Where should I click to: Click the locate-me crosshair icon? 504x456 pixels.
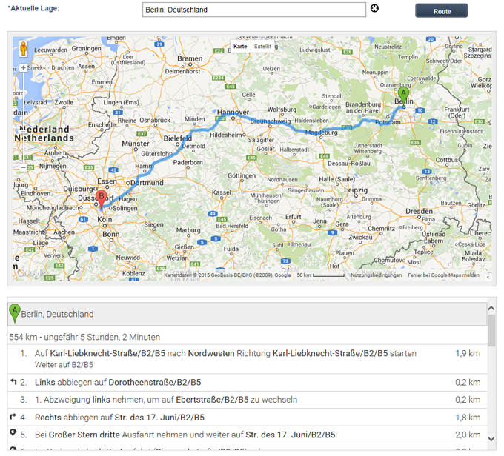[374, 8]
